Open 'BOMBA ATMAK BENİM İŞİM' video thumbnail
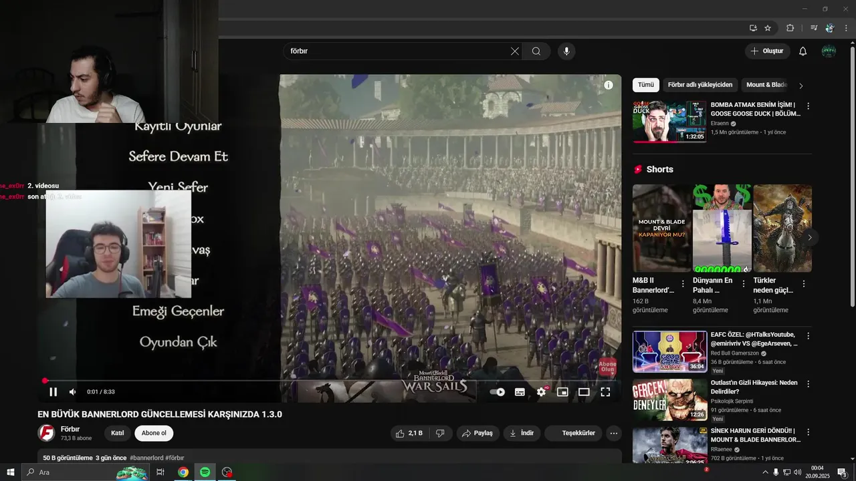Image resolution: width=856 pixels, height=481 pixels. coord(669,122)
